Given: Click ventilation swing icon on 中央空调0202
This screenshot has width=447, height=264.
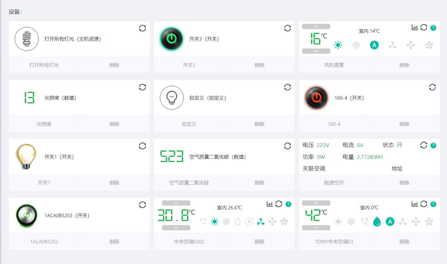Looking at the screenshot, I should click(x=203, y=222).
